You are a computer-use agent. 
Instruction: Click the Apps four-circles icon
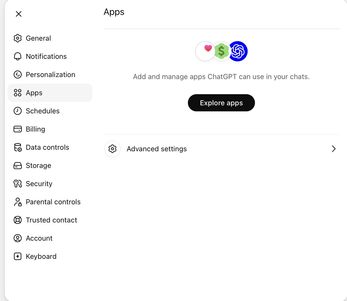point(18,93)
